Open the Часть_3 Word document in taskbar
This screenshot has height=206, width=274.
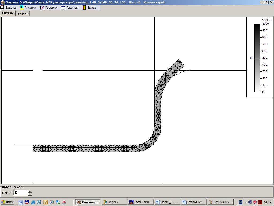[167, 202]
